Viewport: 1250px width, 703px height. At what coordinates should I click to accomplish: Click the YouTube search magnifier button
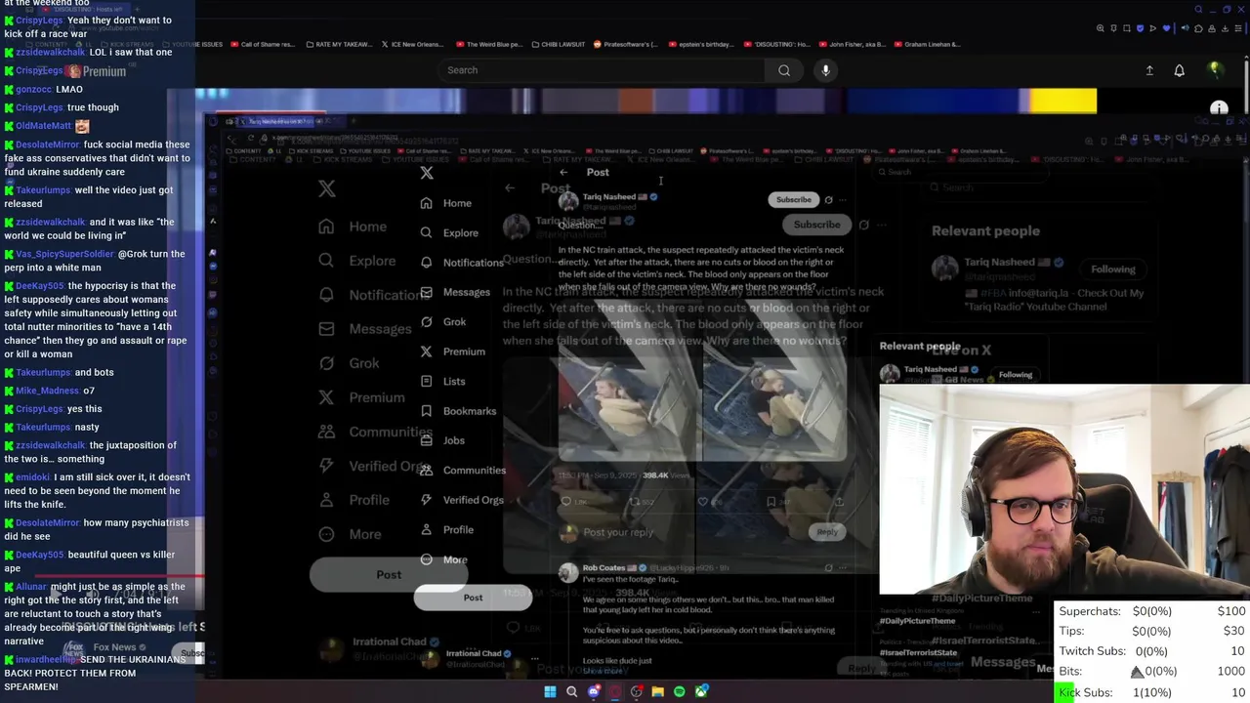(783, 70)
